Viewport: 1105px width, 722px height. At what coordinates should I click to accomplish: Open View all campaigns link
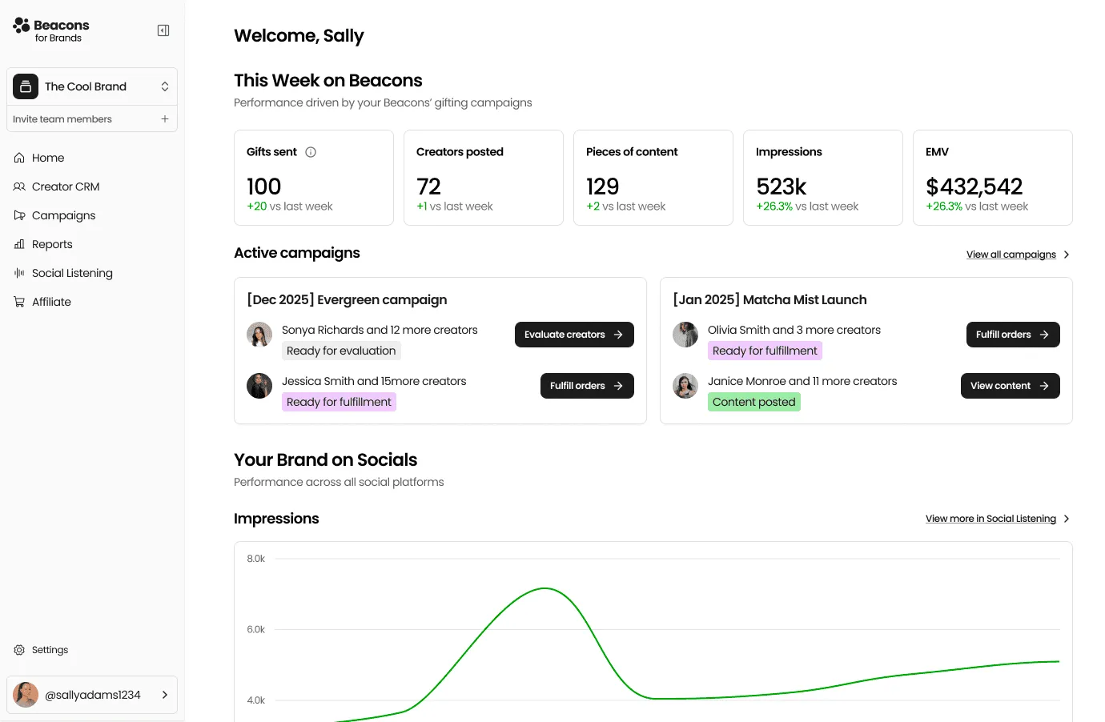click(x=1011, y=255)
